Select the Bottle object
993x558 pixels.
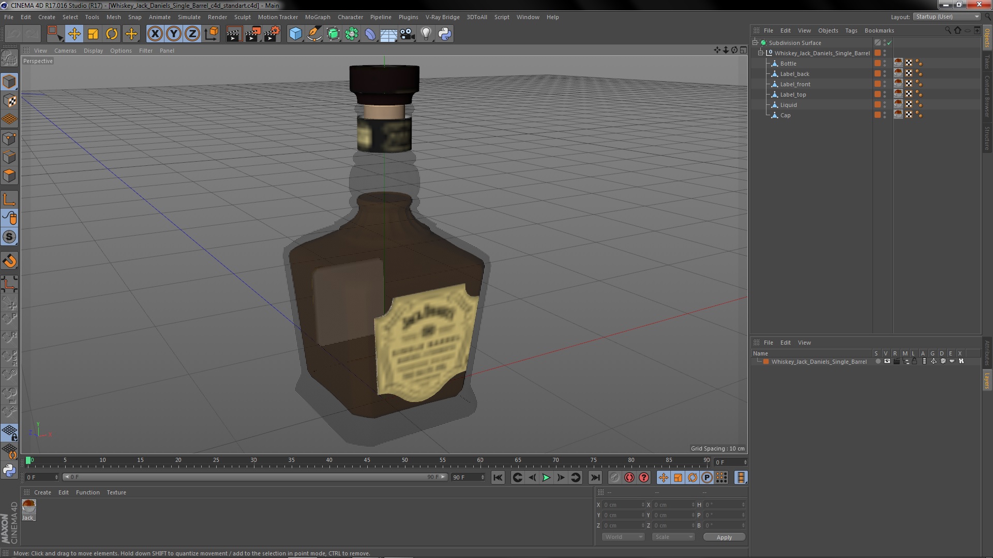pos(788,64)
